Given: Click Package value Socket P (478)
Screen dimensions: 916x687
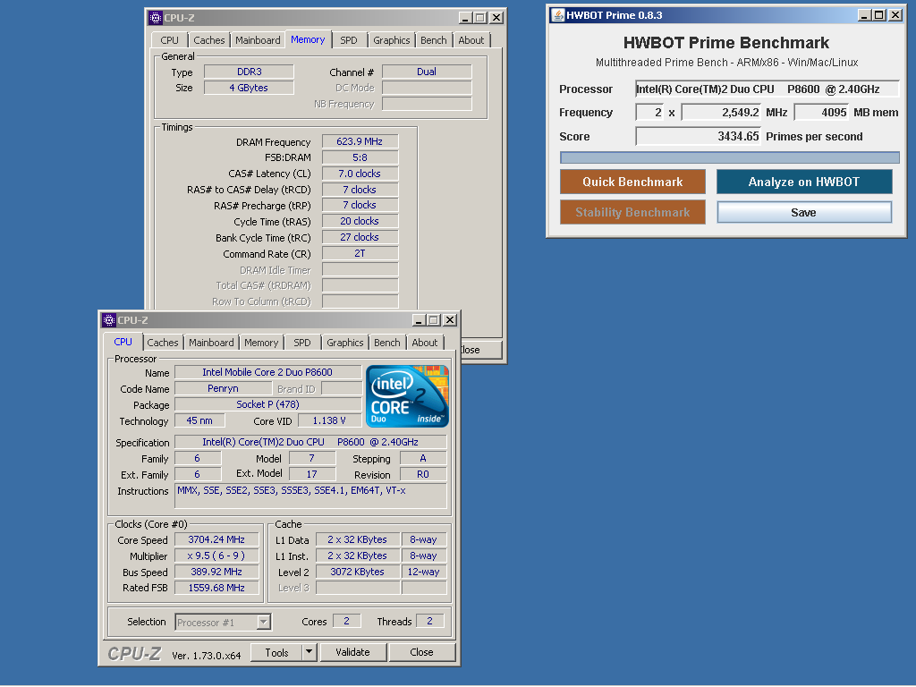Looking at the screenshot, I should pyautogui.click(x=267, y=404).
